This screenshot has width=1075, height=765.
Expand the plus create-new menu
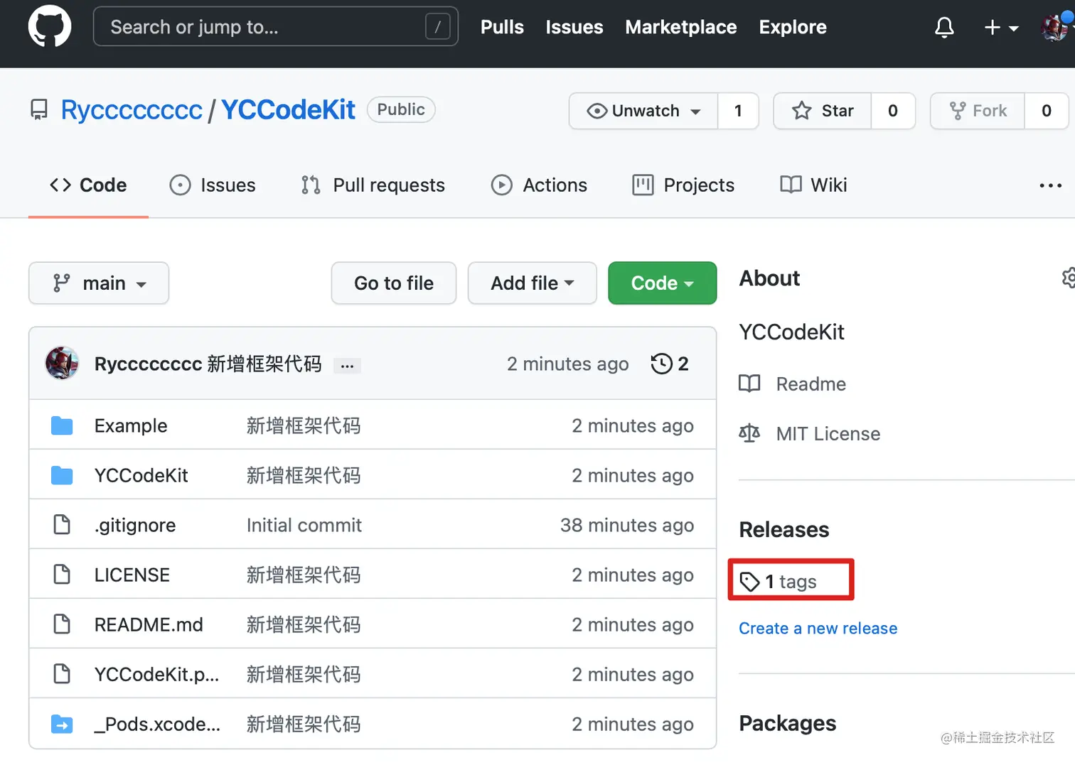tap(1001, 28)
